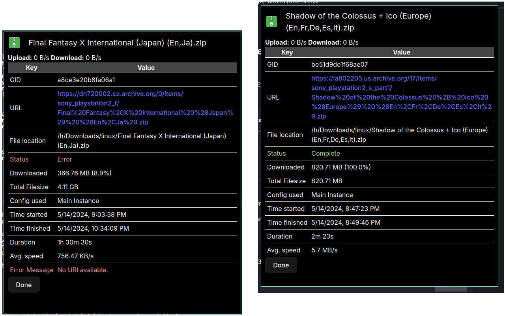The height and width of the screenshot is (316, 505).
Task: Click the 'No URI available.' error message
Action: click(x=82, y=270)
